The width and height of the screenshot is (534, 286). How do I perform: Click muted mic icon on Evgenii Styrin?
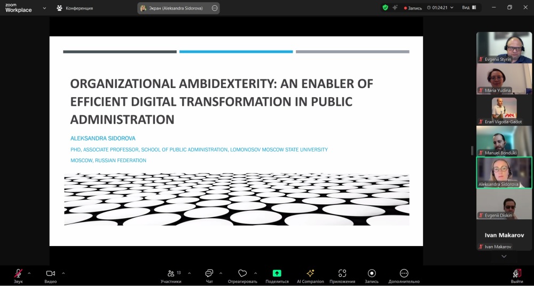point(481,59)
